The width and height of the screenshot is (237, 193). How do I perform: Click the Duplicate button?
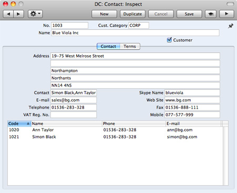click(x=132, y=14)
